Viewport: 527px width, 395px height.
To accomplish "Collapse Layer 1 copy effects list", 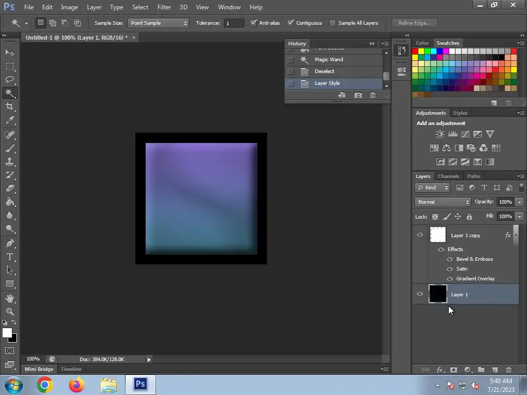I will coord(516,235).
